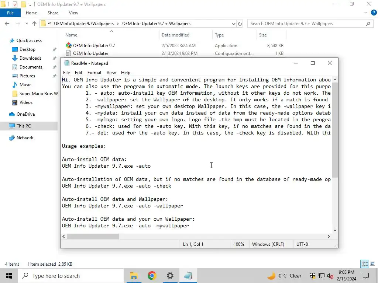
Task: Click Notepad's scroll down arrow
Action: coord(335,230)
